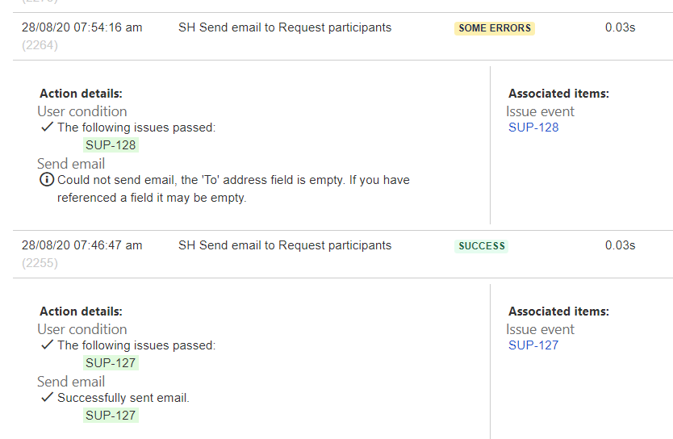Click audit log ID (2255)
The image size is (673, 439).
[40, 263]
